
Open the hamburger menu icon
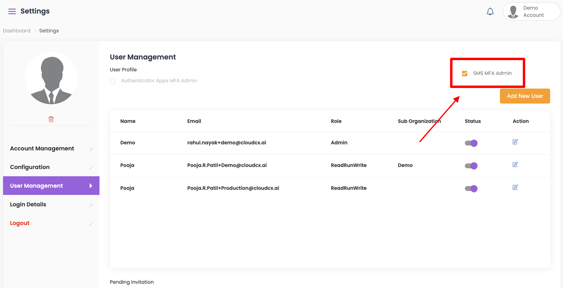[x=12, y=11]
